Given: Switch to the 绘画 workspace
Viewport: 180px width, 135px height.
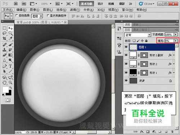Looking at the screenshot, I should 111,4.
